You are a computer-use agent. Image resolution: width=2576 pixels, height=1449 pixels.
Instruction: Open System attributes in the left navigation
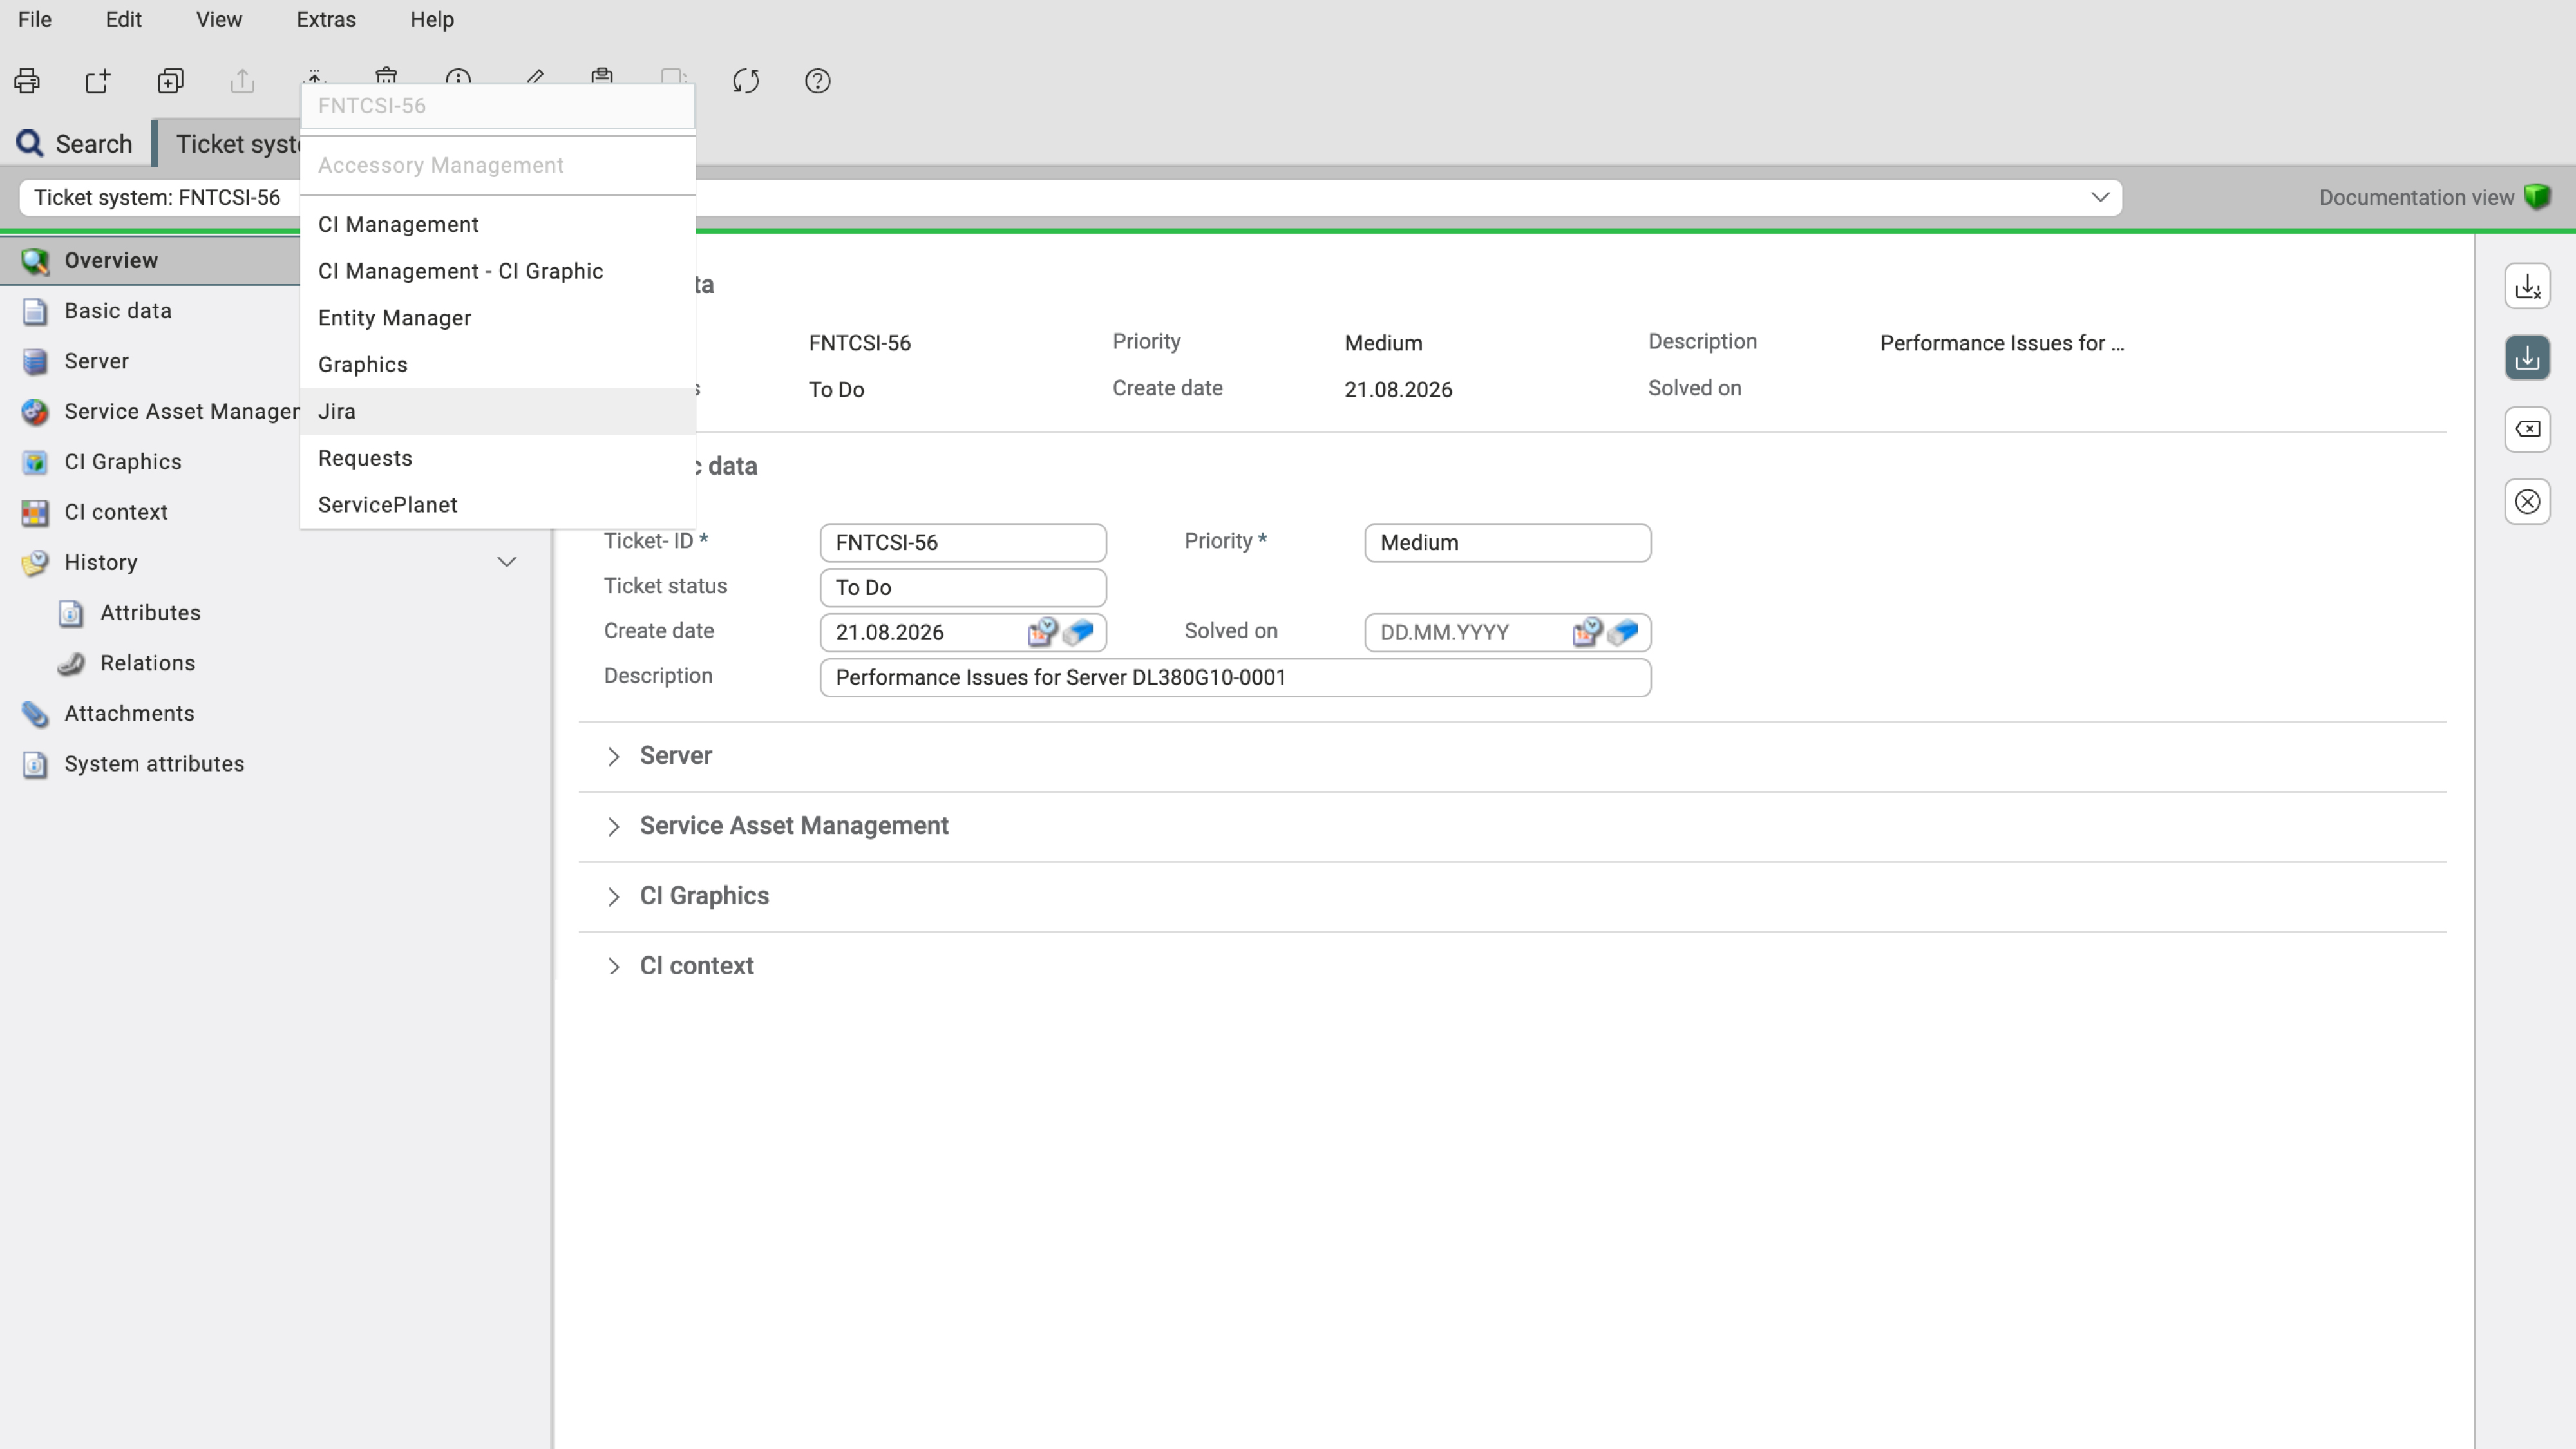click(275, 764)
